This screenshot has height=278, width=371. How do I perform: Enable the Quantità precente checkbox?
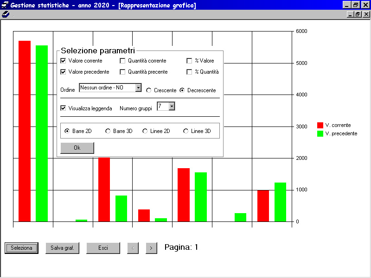pos(122,72)
